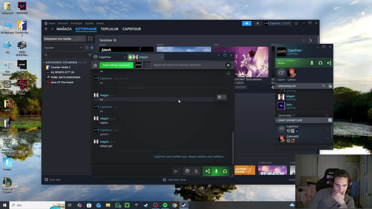The width and height of the screenshot is (372, 209).
Task: Close the Magen chat tab
Action: [x=162, y=57]
